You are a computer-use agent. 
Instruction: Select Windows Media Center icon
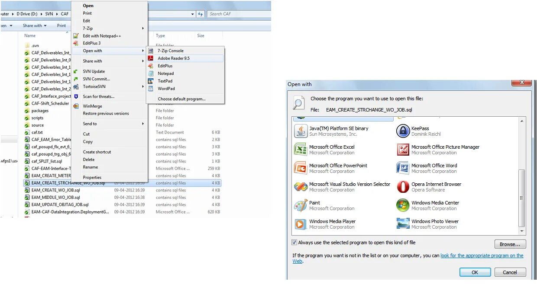point(403,205)
